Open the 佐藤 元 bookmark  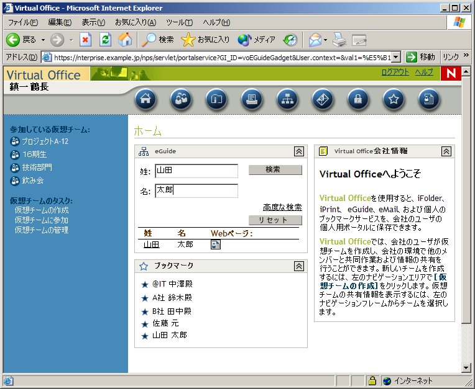point(165,323)
